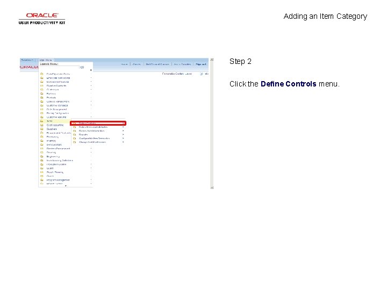
Task: Click folder icon beside Production Control
Action: [x=42, y=164]
